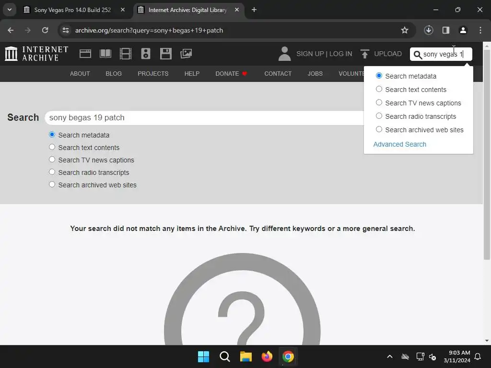Open the Images icon in header
This screenshot has height=368, width=491.
[x=186, y=54]
